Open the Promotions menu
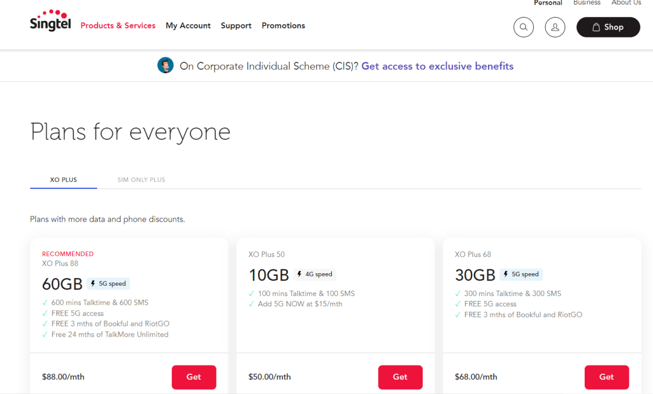Viewport: 653px width, 394px height. click(x=283, y=25)
